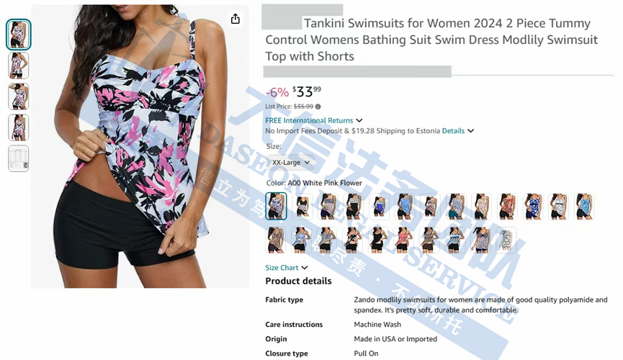Select the fourth product thumbnail
Image resolution: width=623 pixels, height=360 pixels.
click(18, 127)
